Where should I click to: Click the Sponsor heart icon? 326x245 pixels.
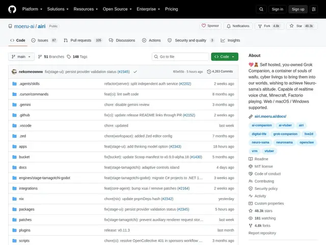(204, 26)
